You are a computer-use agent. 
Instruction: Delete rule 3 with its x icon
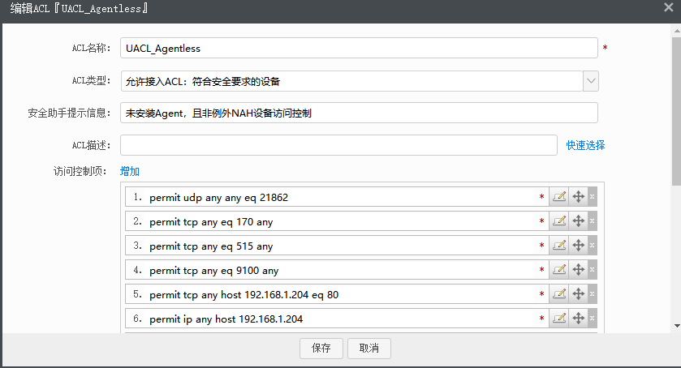click(593, 246)
